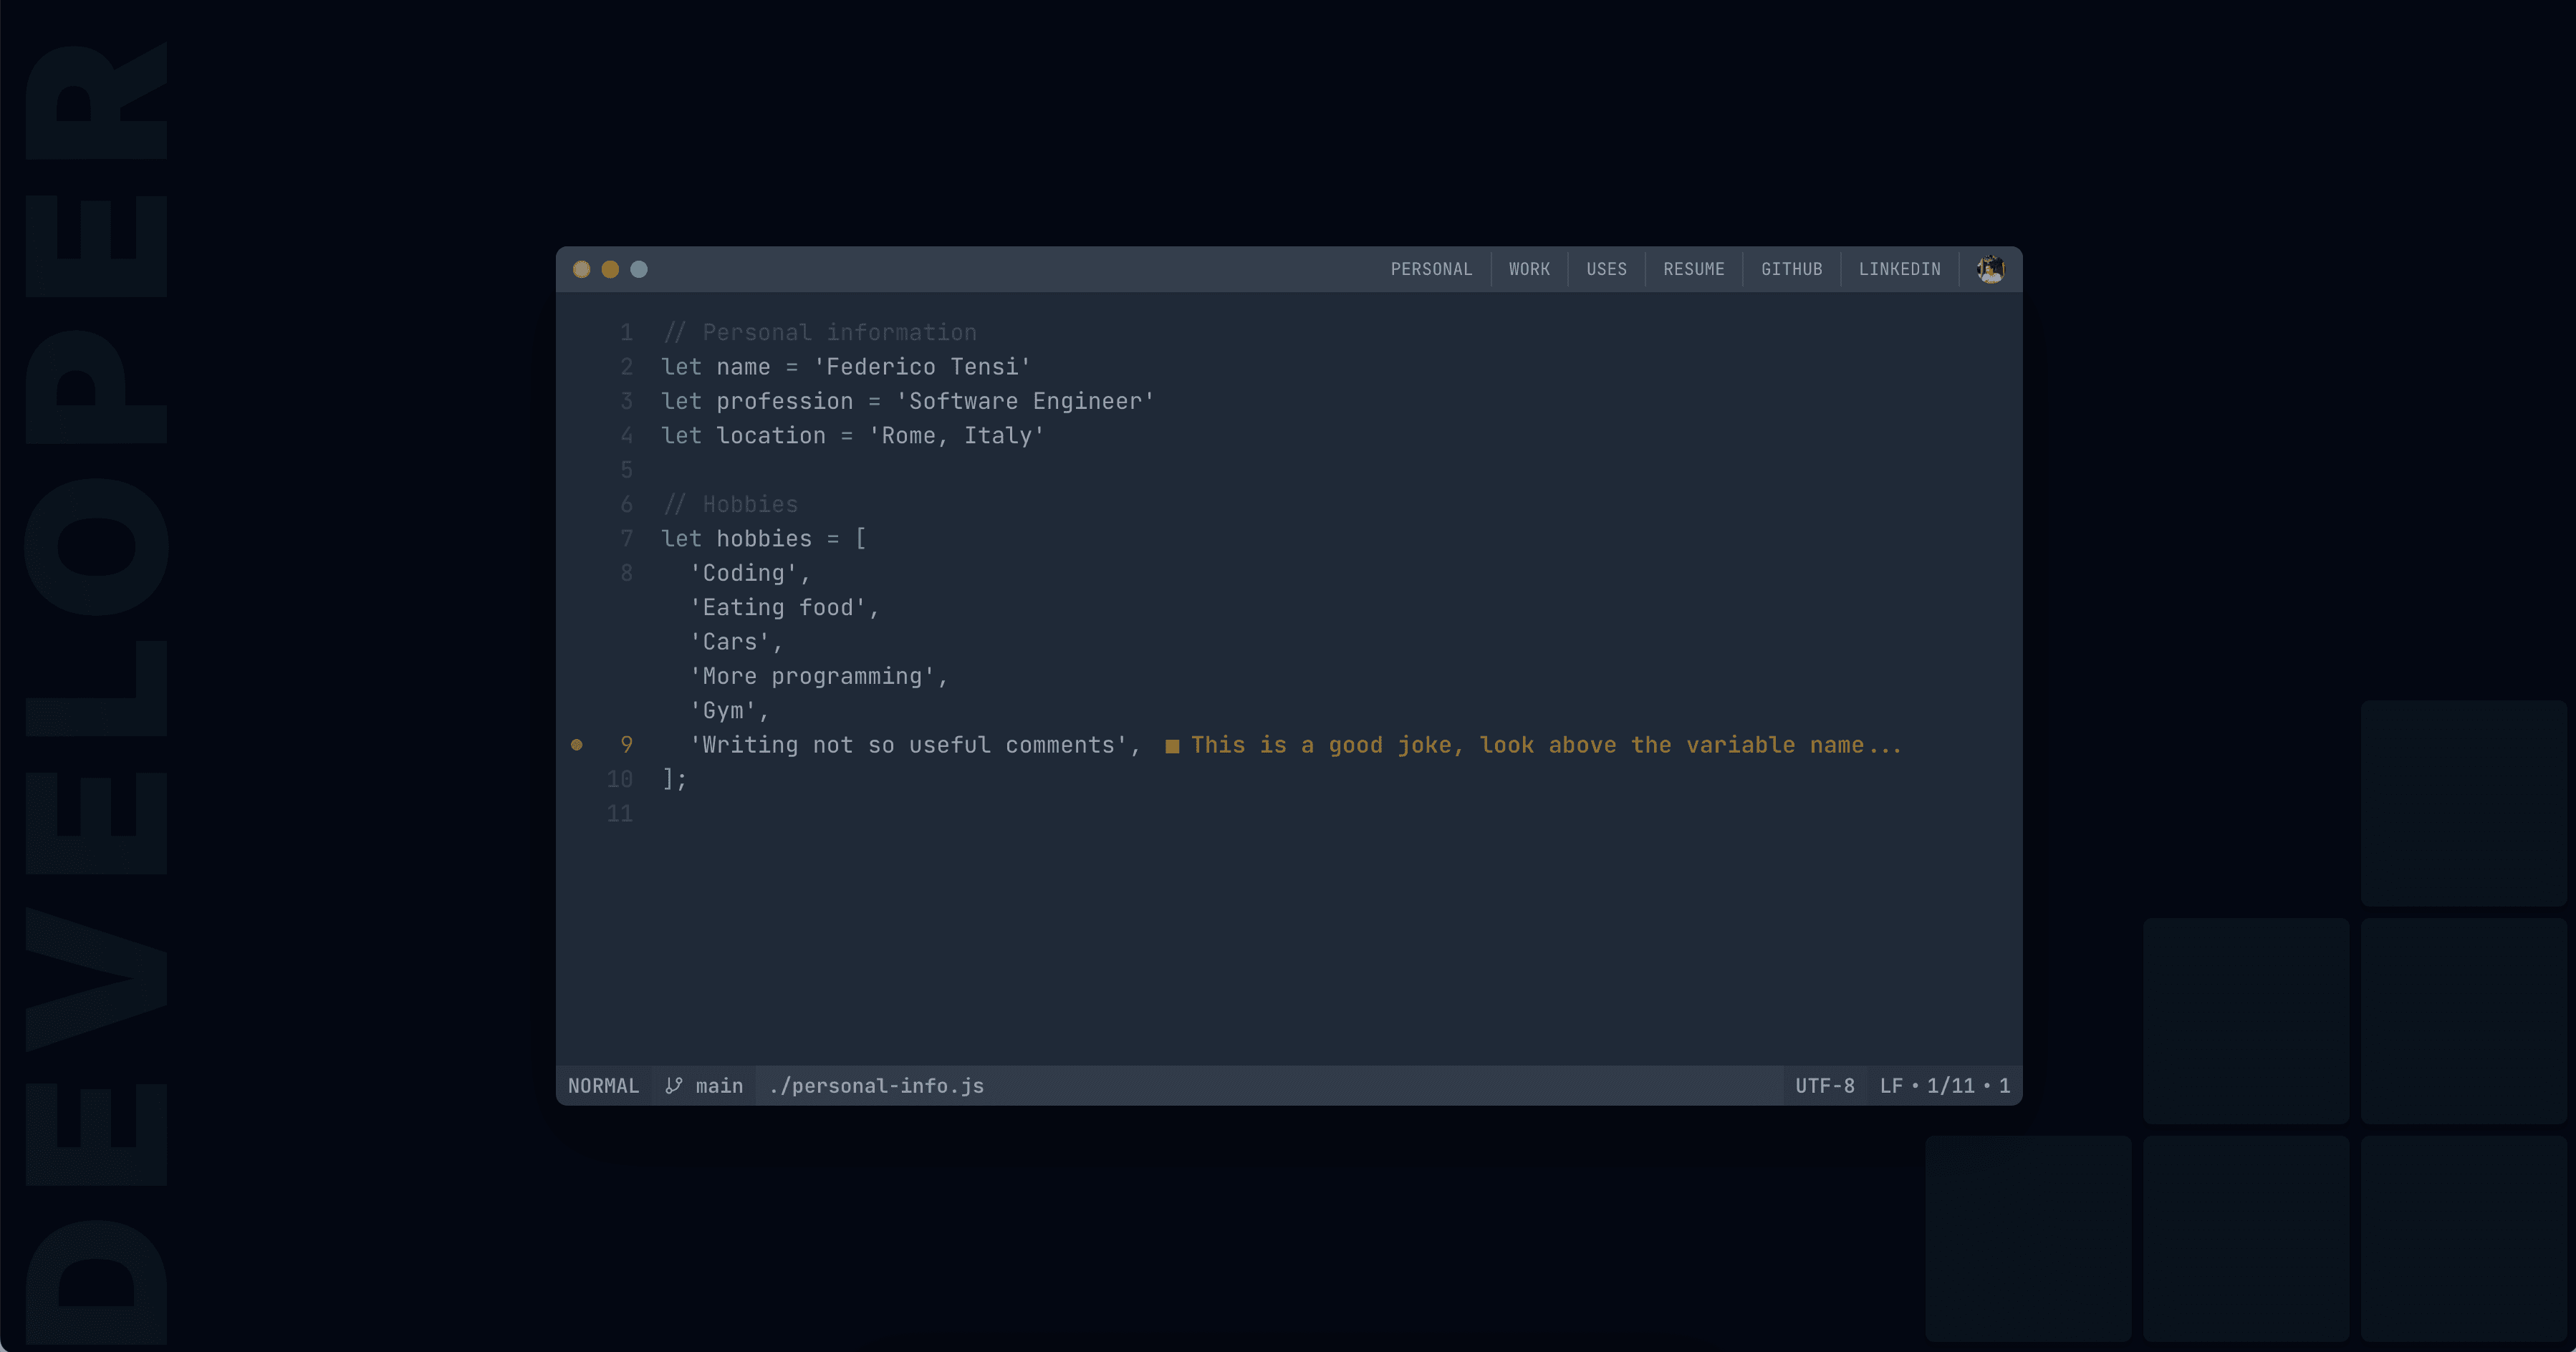Select the 'Federico Tensi' name string on line 2
Screen dimensions: 2576x1352
tap(921, 366)
